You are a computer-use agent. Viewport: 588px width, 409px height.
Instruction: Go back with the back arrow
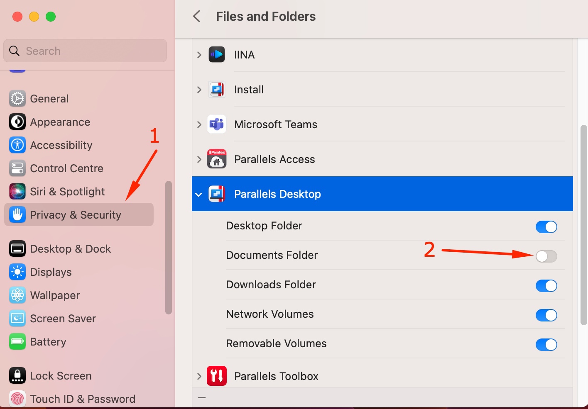point(197,17)
